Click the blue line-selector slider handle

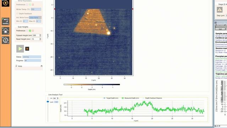[x=48, y=102]
